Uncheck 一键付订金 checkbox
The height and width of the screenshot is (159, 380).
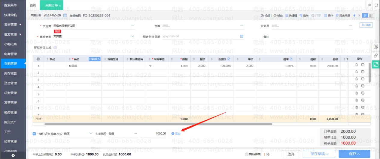pos(34,134)
